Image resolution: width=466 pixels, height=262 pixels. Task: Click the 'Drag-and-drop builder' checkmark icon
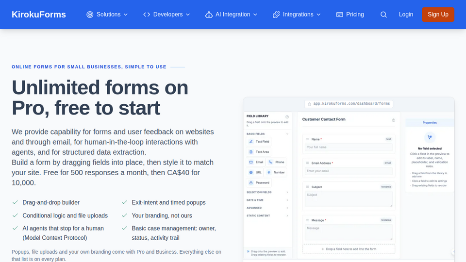tap(15, 203)
